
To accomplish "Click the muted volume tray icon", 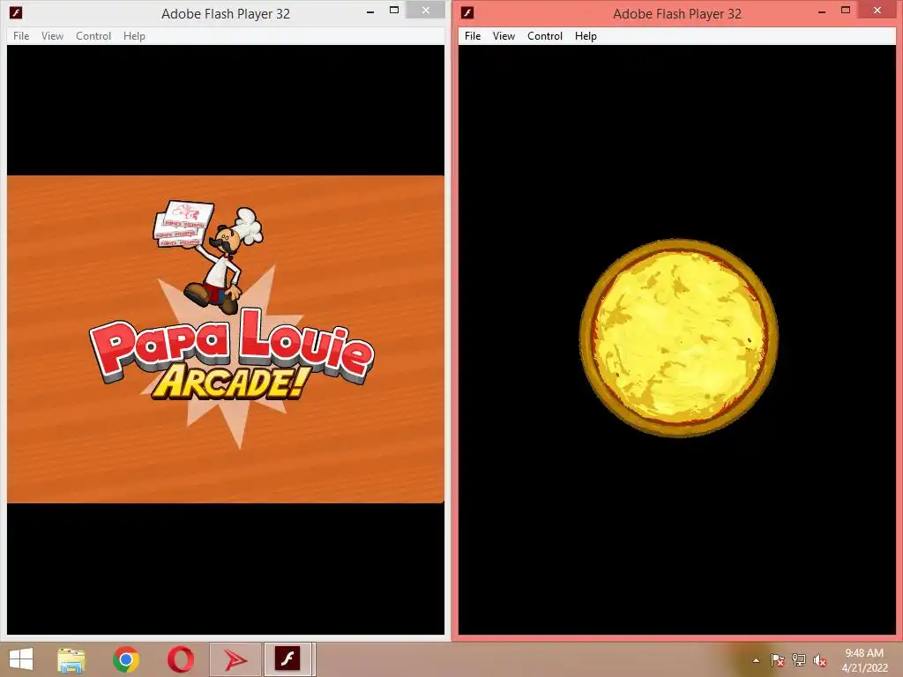I will (x=820, y=660).
